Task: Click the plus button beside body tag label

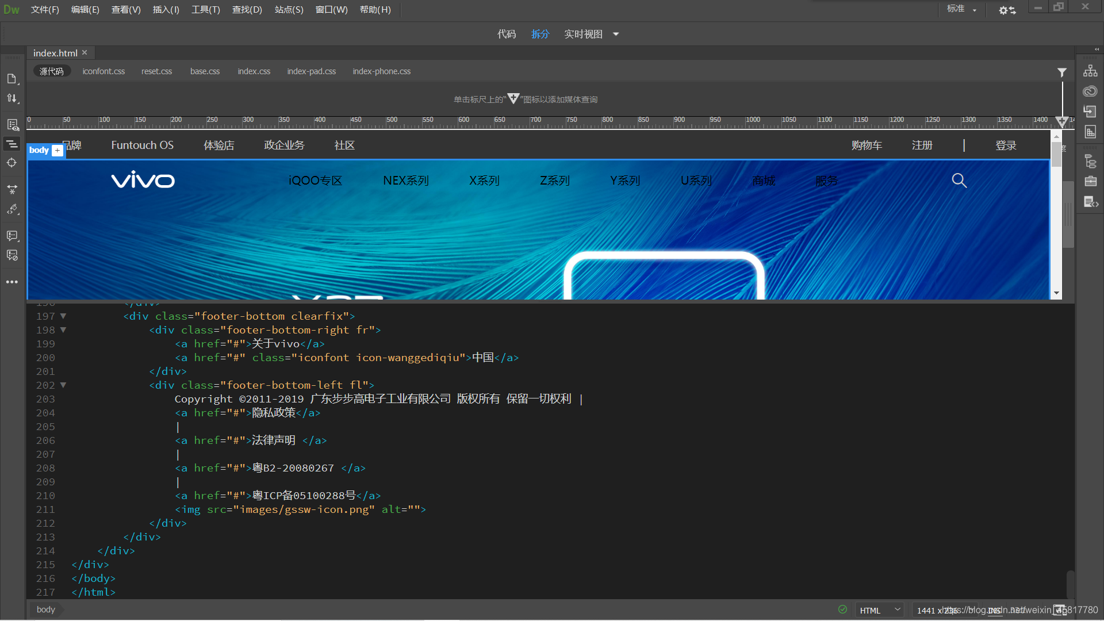Action: [x=57, y=150]
